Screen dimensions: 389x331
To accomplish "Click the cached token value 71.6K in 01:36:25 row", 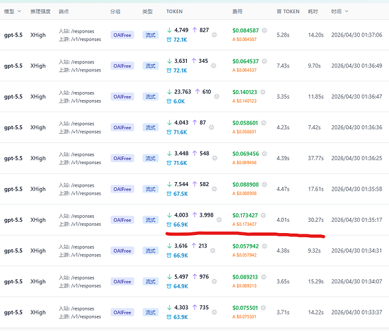I will pos(180,163).
